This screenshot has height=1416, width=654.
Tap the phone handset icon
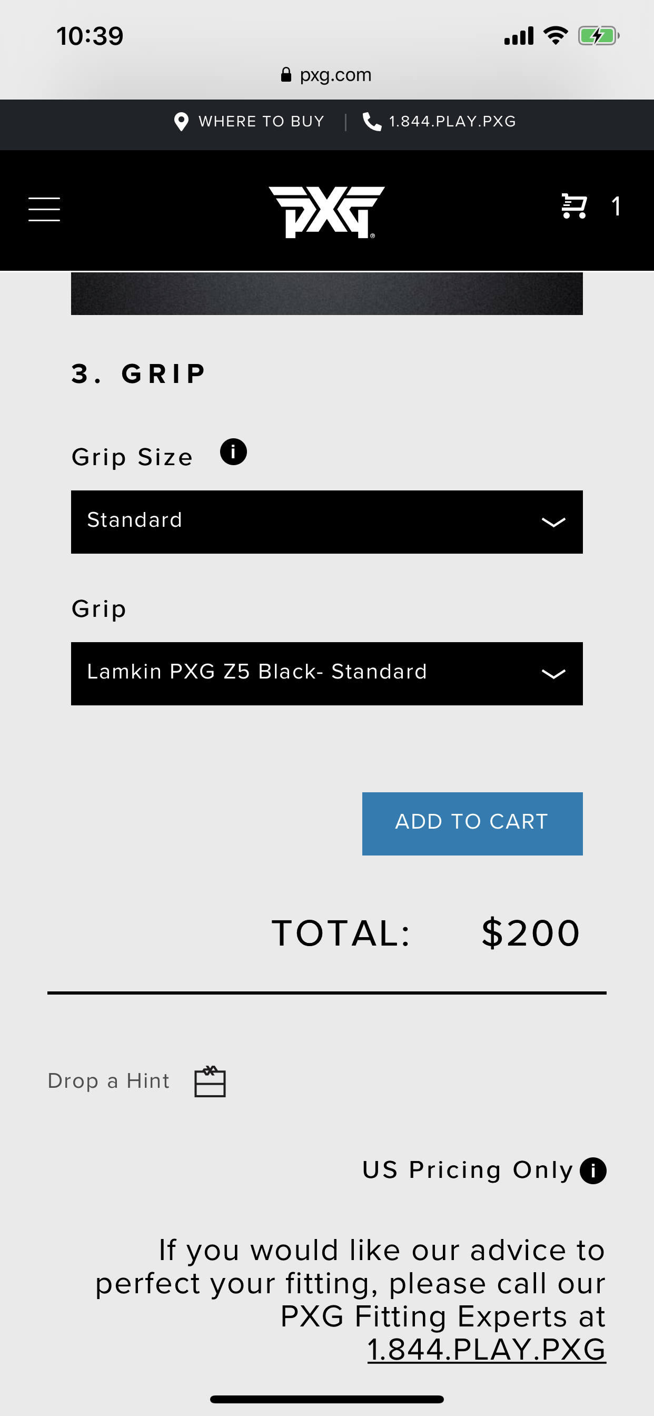point(372,122)
